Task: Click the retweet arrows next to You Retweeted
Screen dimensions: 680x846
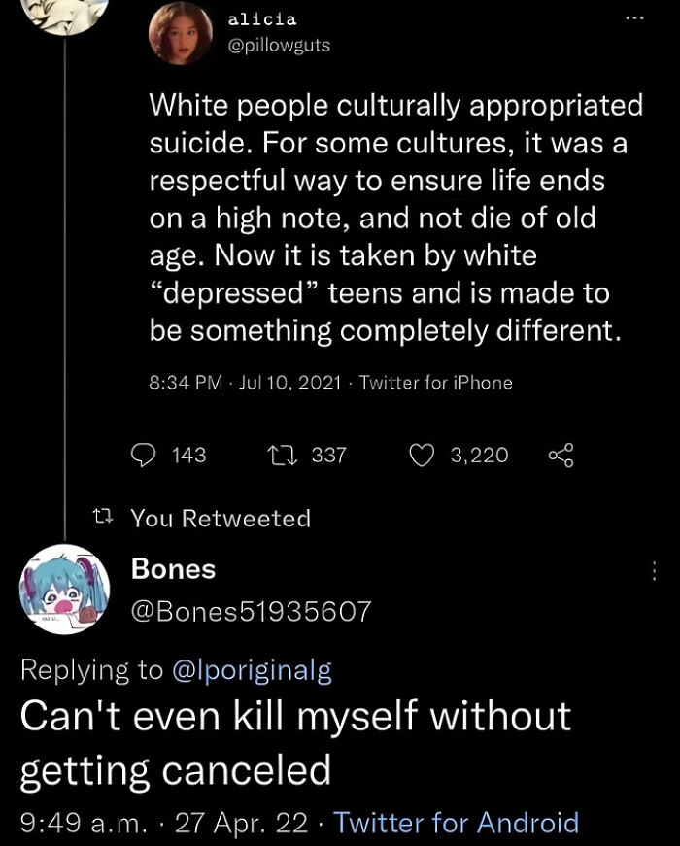Action: [x=104, y=519]
